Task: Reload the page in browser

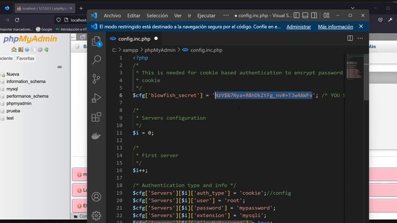Action: coord(17,20)
